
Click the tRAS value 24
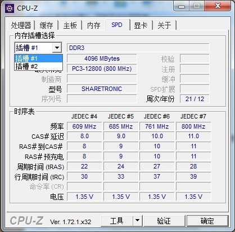pyautogui.click(x=121, y=166)
